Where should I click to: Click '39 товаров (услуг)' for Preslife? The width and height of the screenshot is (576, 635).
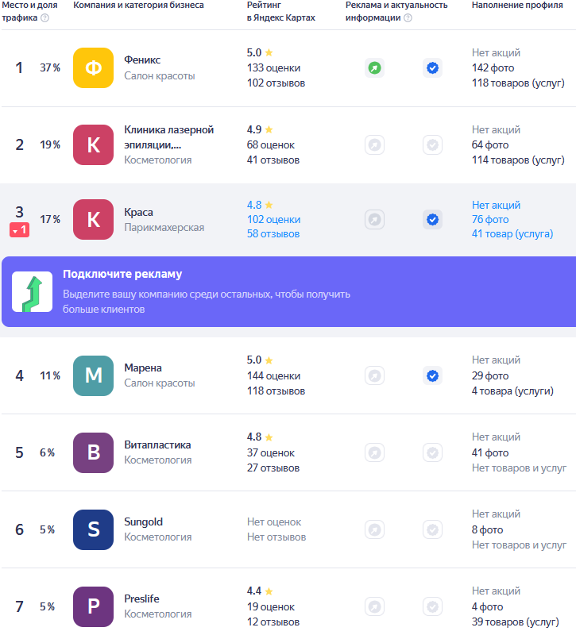point(515,622)
